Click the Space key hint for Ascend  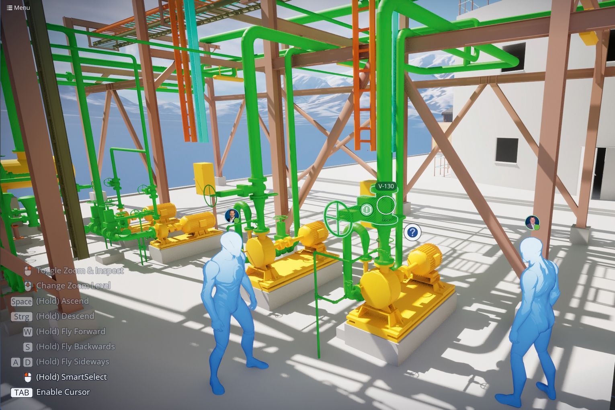tap(22, 301)
